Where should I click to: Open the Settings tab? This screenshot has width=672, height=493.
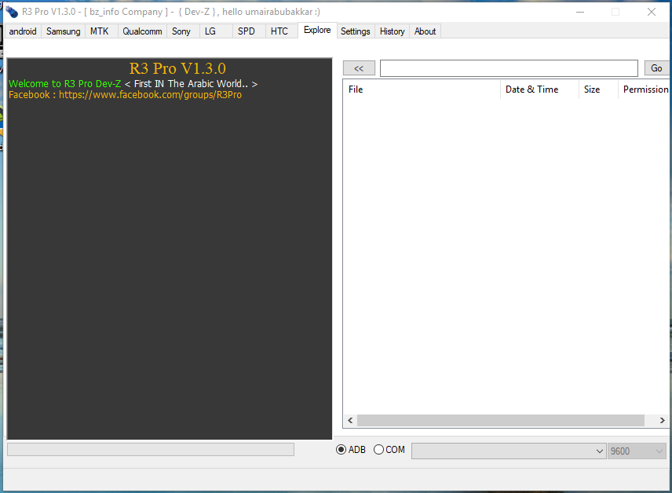click(356, 31)
